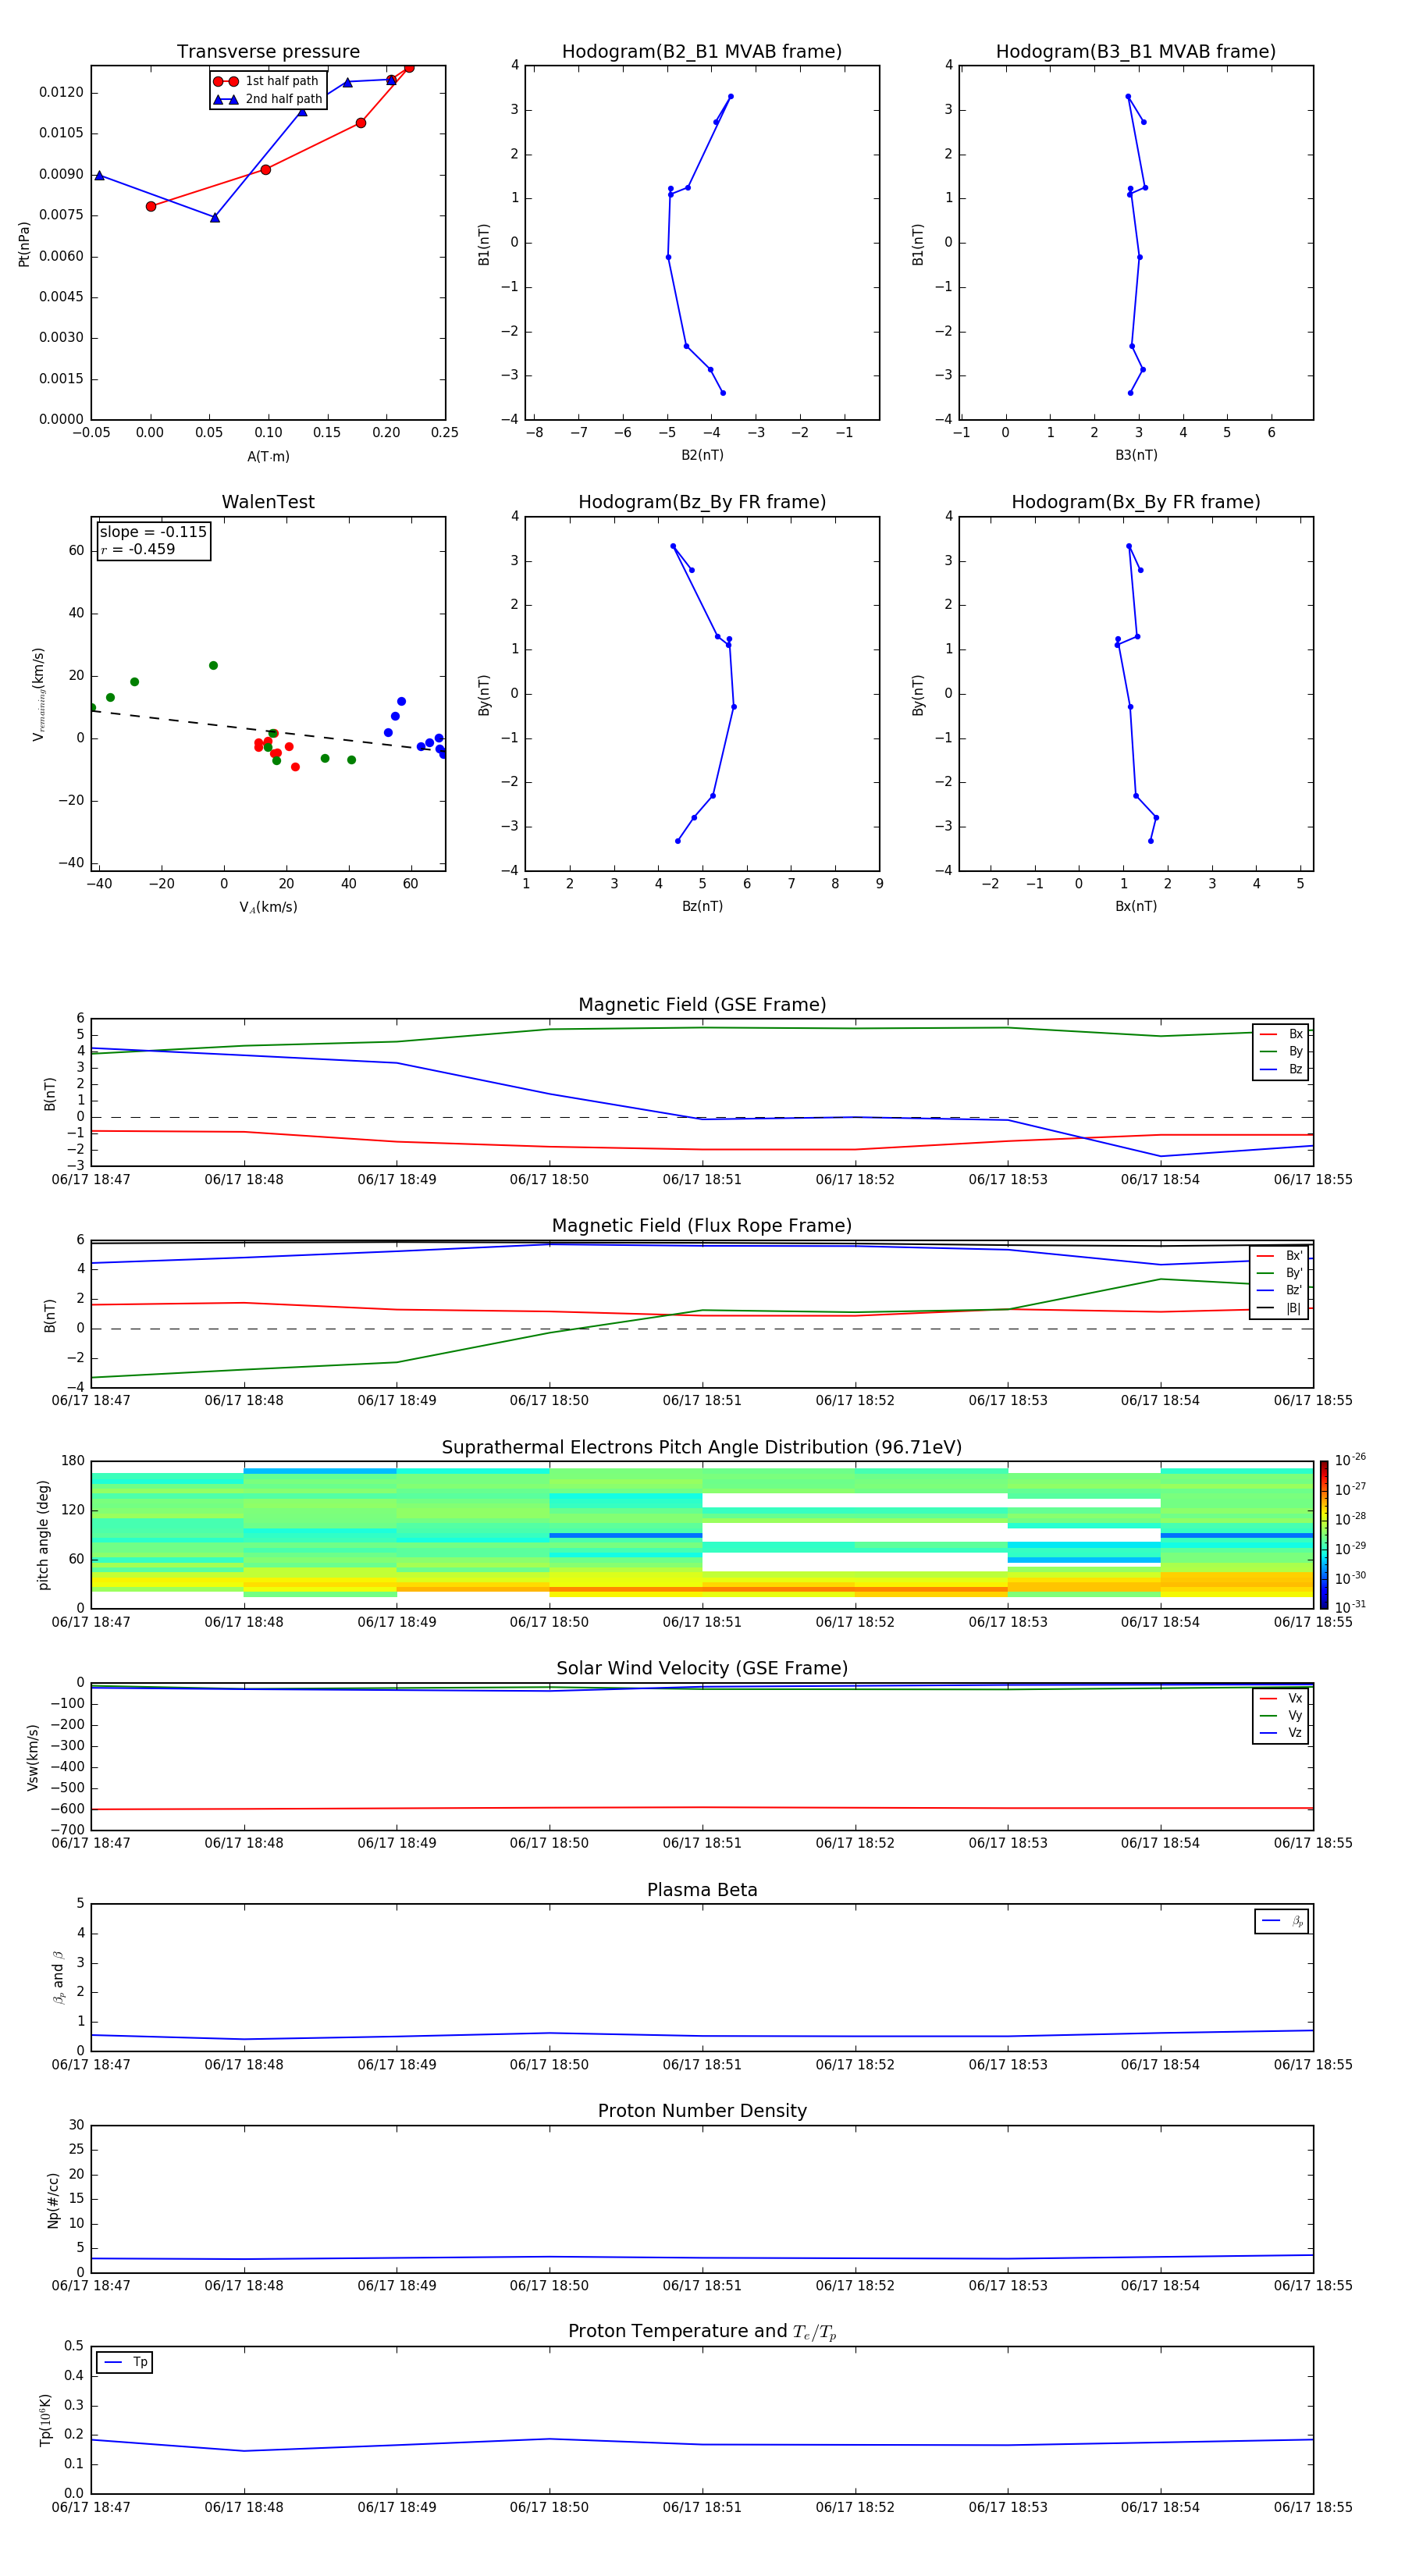Click the 06/17 18:51 tick under Plasma Beta

[x=701, y=2064]
